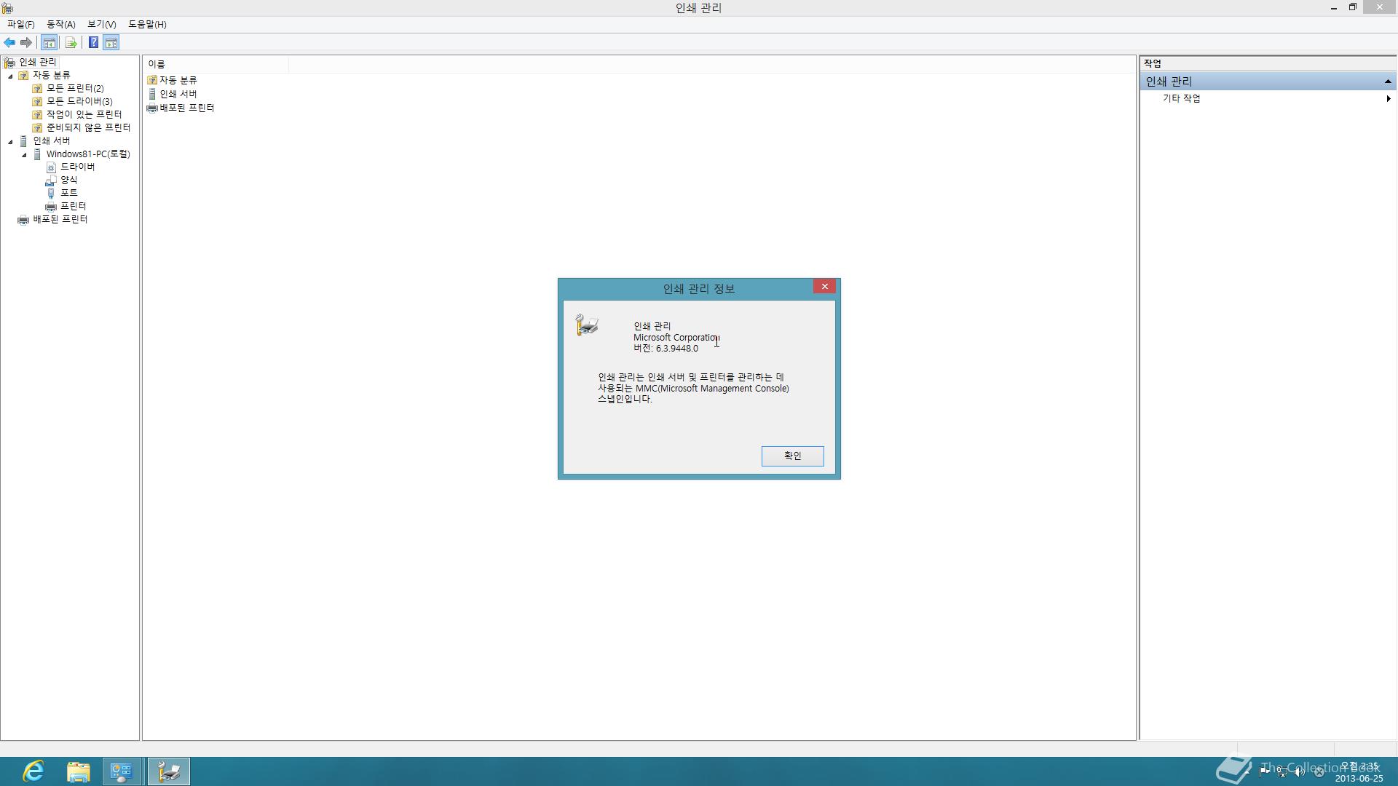Select 드라이버 label in the tree
The image size is (1398, 786).
pos(77,167)
